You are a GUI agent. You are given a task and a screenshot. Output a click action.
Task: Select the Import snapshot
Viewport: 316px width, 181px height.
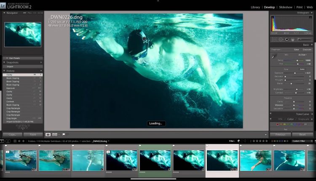[x=23, y=67]
